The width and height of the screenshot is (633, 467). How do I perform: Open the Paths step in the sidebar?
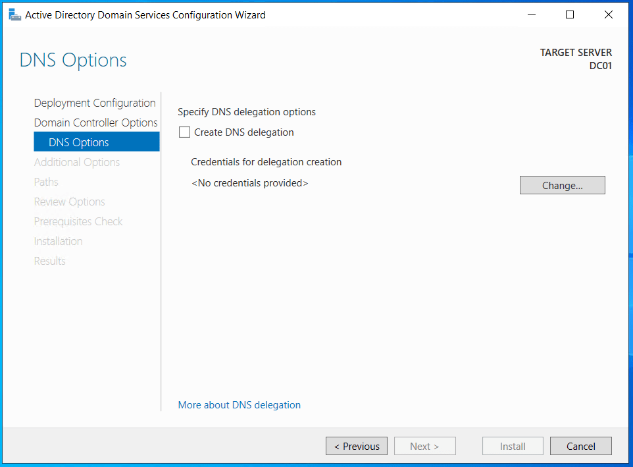point(46,182)
